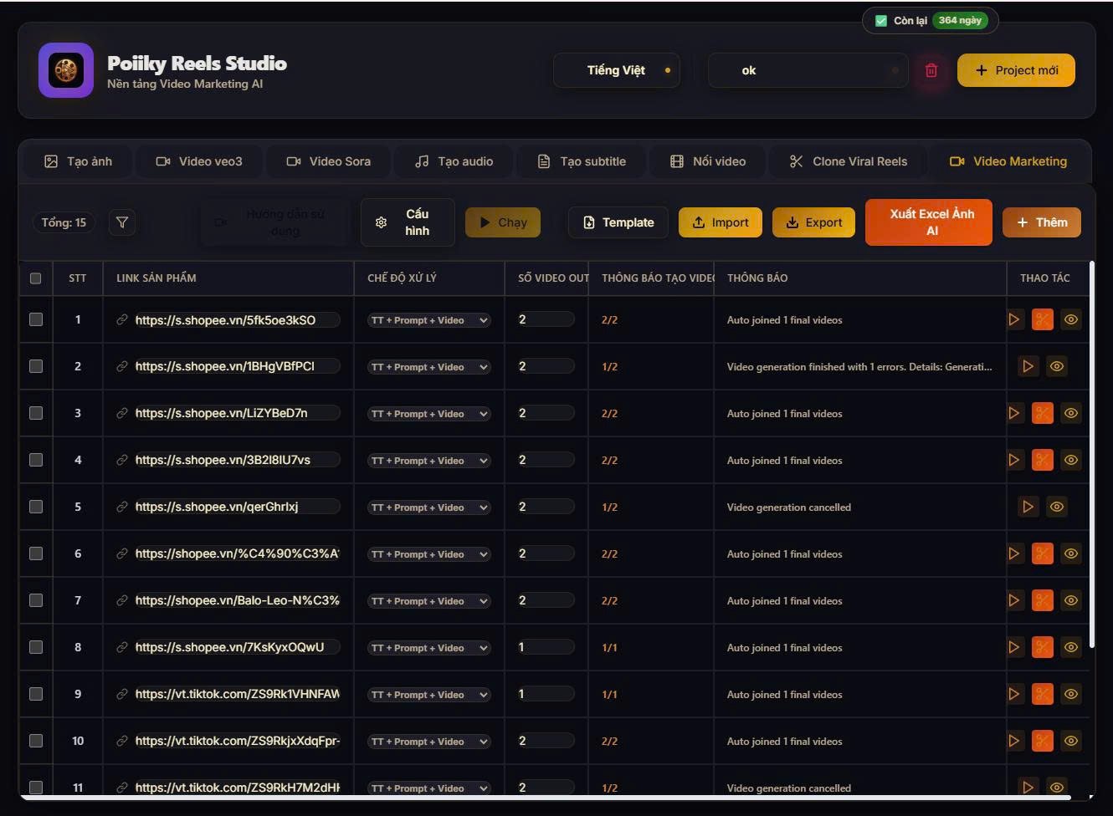Click the Import button
Image resolution: width=1113 pixels, height=816 pixels.
[720, 222]
